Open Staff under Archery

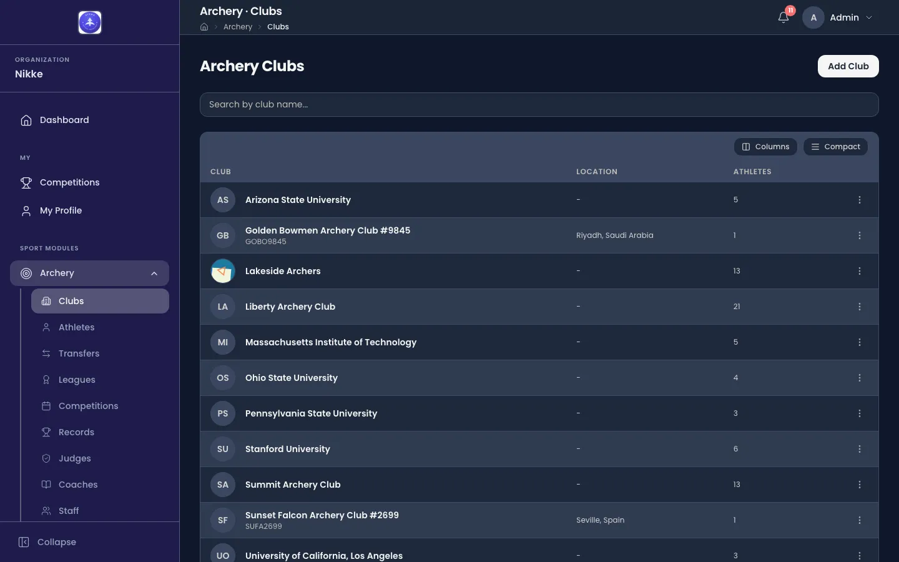100,511
